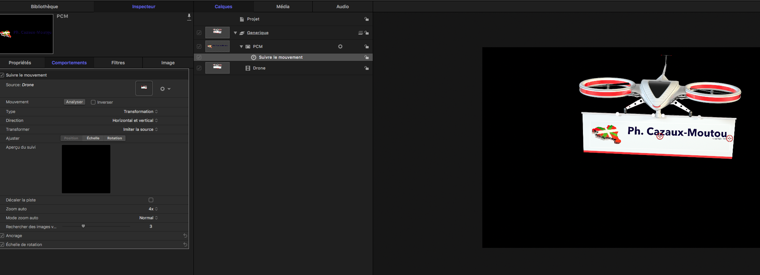This screenshot has height=275, width=760.
Task: Click the tracker target at the banner's right edge
Action: 729,138
